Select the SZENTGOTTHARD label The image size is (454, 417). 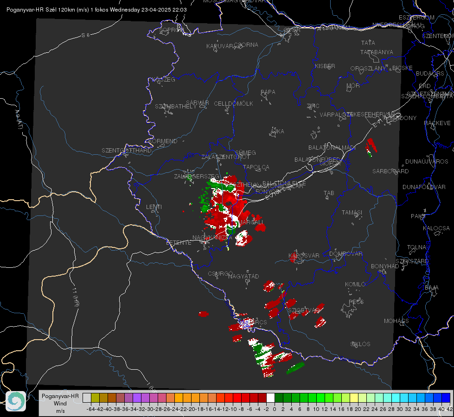click(127, 151)
